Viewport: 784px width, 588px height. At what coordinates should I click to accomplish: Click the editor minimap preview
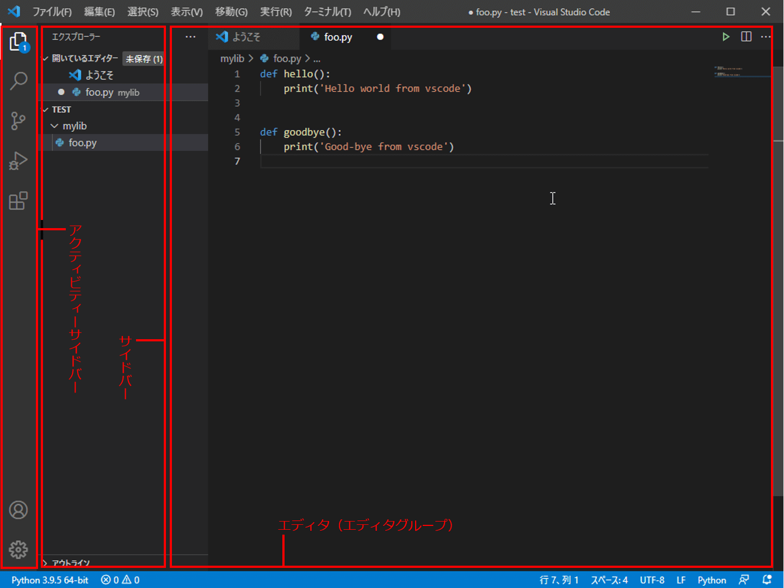(741, 72)
